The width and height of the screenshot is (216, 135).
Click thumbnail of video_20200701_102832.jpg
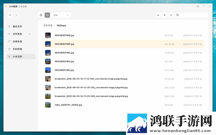[x=48, y=105]
